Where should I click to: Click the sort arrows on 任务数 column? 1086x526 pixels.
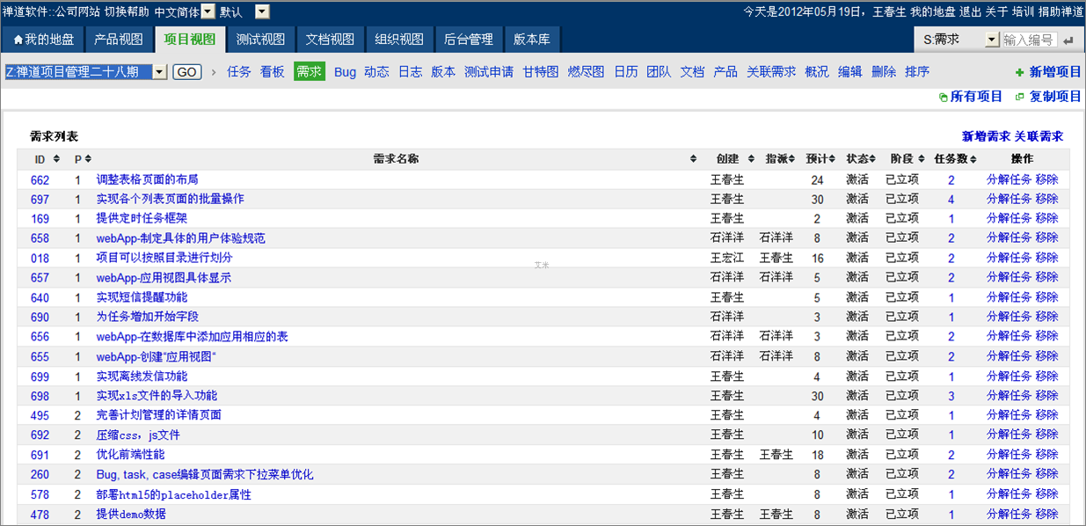click(973, 159)
